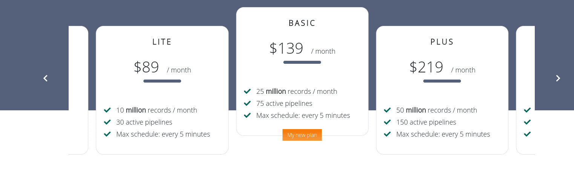Click checkmark beside 10 million records

pyautogui.click(x=107, y=110)
